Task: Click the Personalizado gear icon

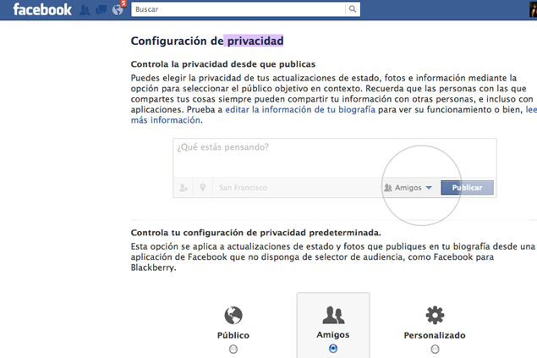Action: point(435,315)
